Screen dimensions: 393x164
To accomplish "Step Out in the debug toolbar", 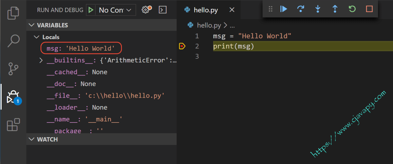I will tap(335, 9).
